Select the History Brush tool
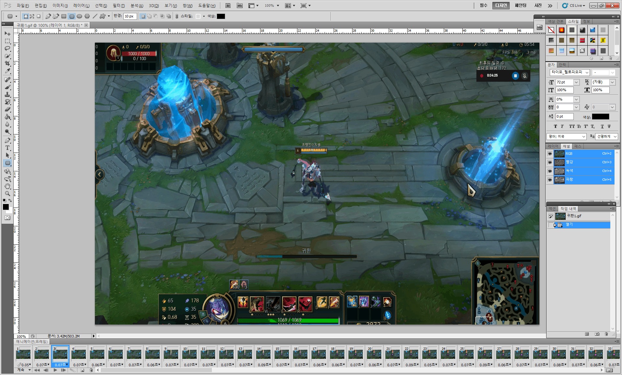Screen dimensions: 622x375 point(7,102)
